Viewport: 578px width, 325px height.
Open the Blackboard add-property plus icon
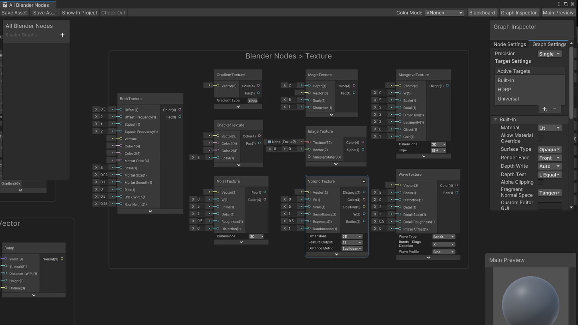click(x=62, y=35)
